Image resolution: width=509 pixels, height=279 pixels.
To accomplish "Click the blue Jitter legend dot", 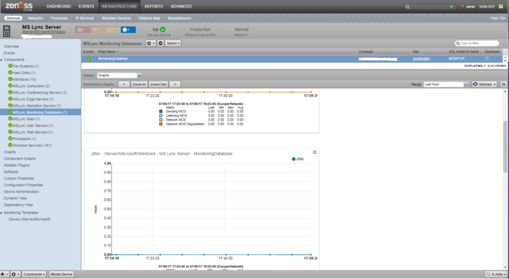I will click(x=293, y=159).
